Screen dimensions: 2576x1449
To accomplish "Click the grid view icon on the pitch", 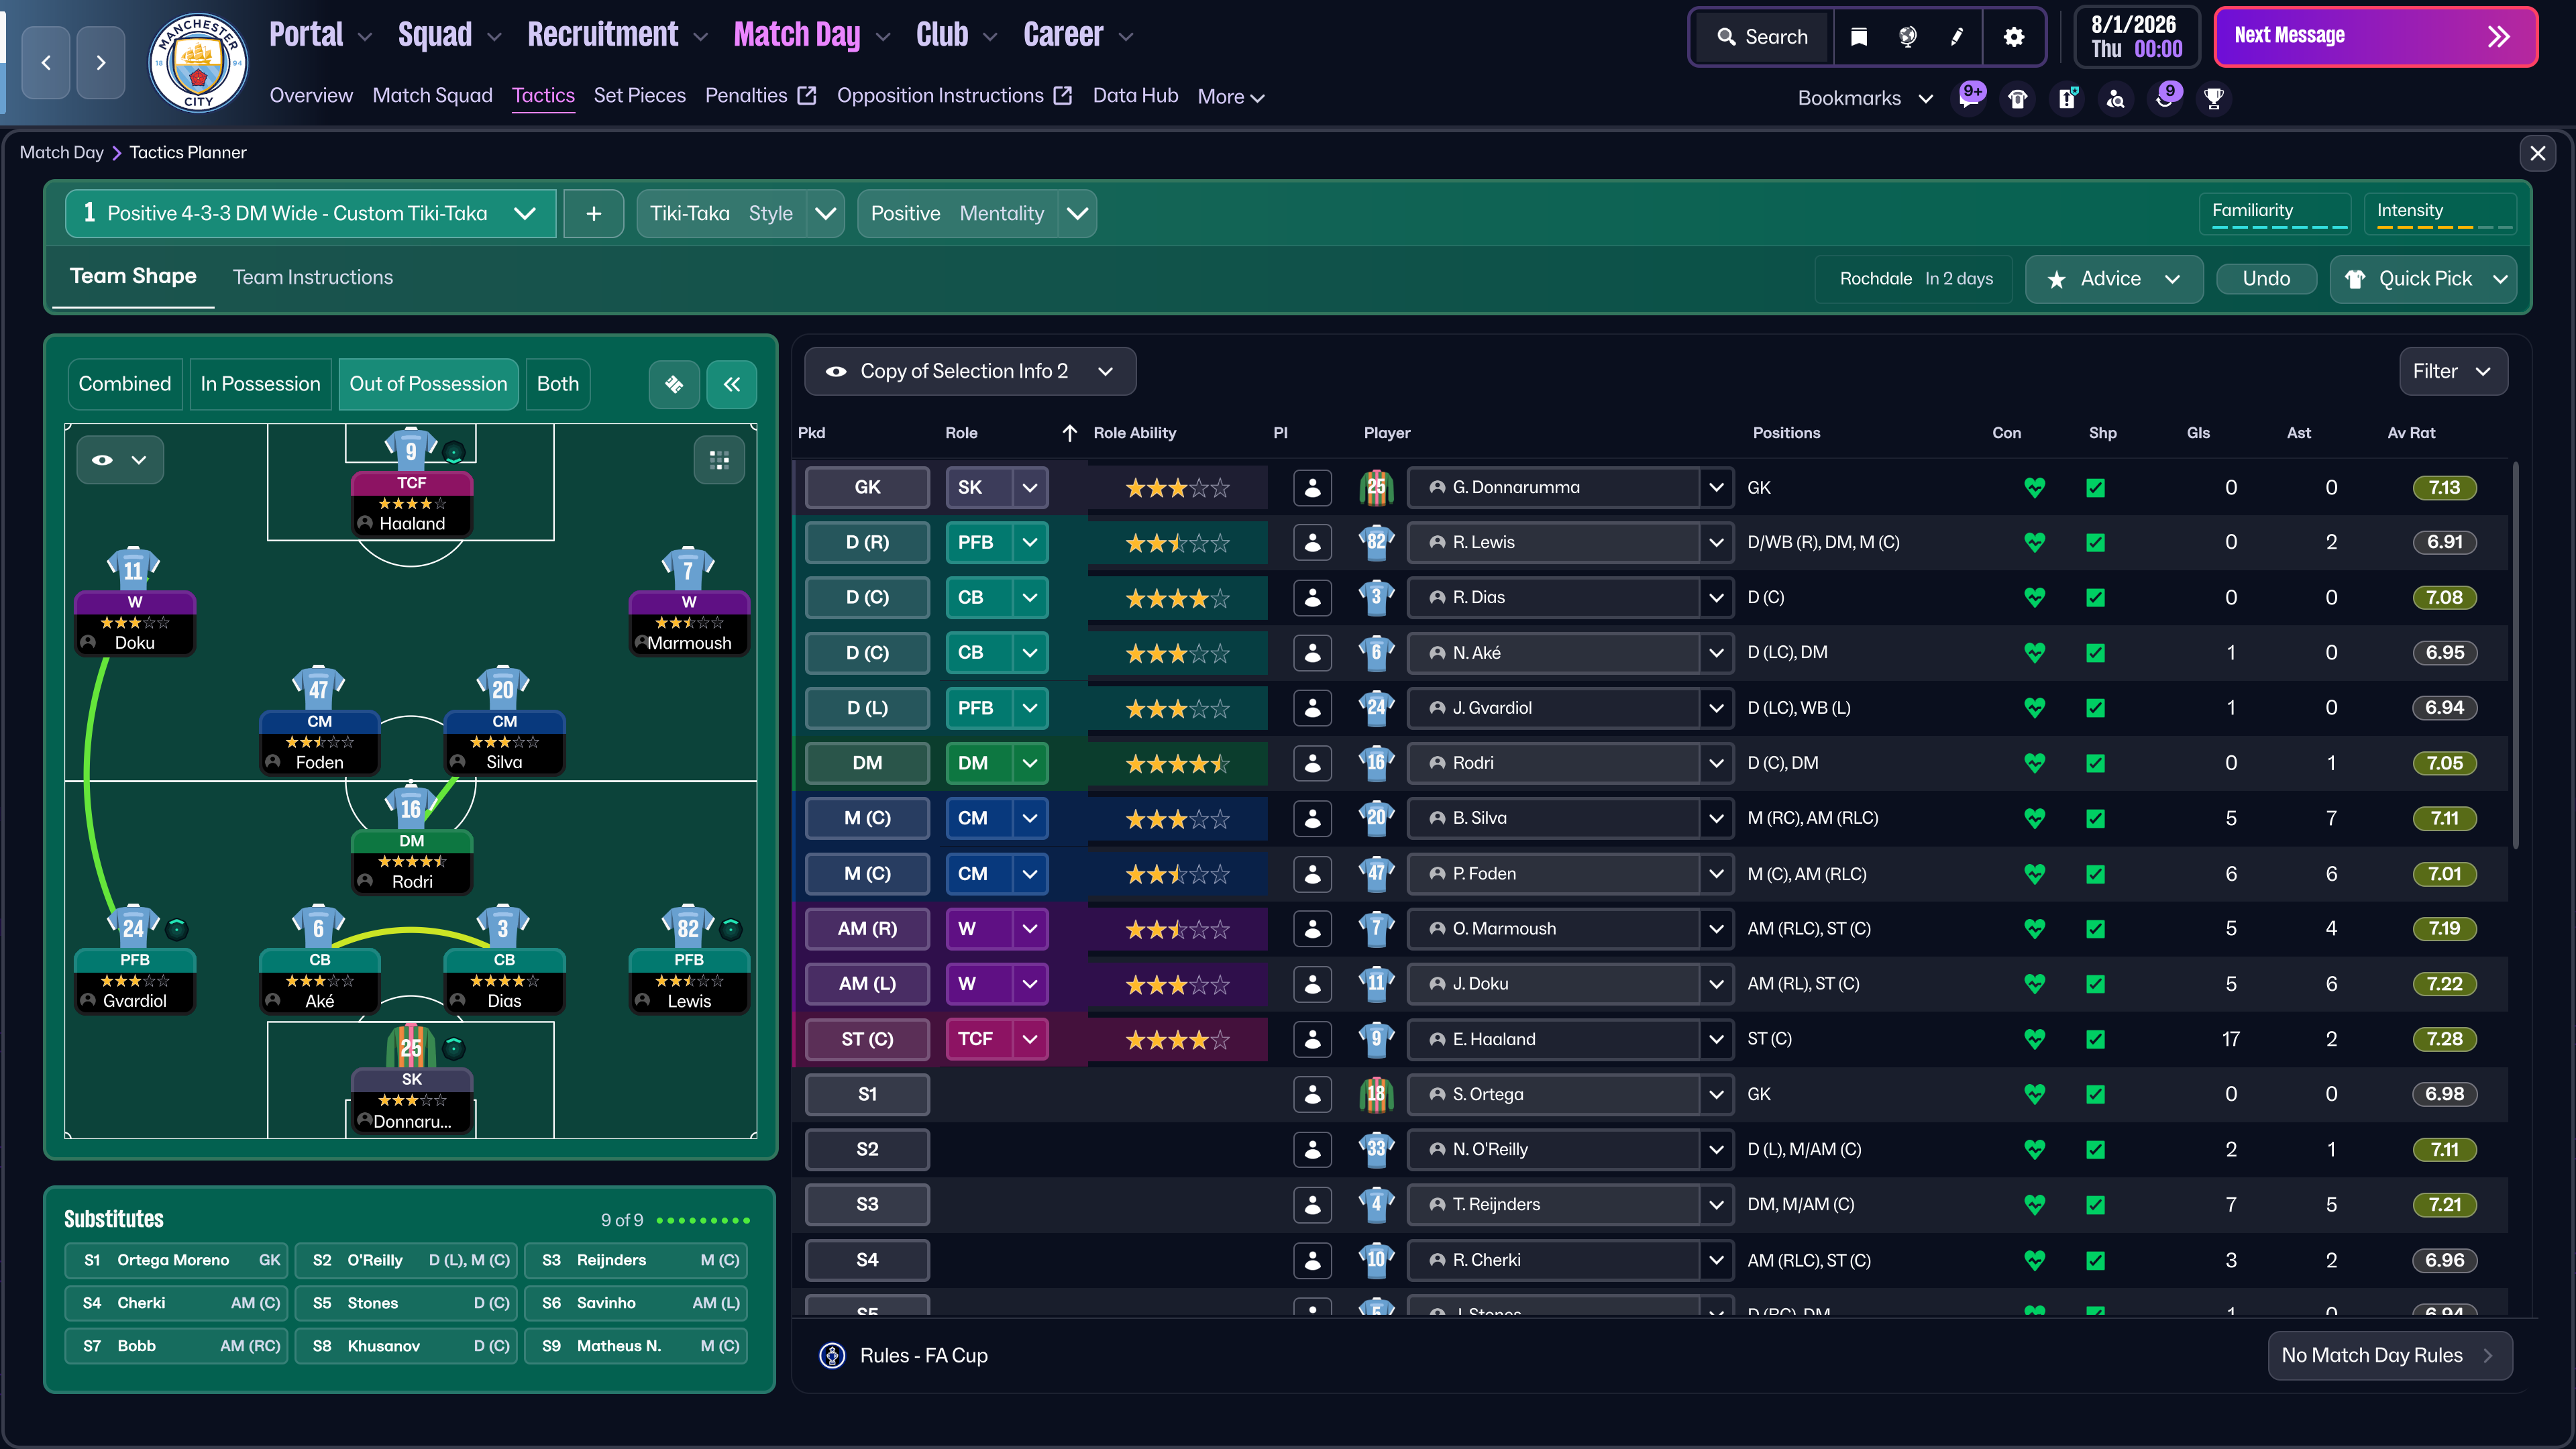I will pyautogui.click(x=719, y=460).
